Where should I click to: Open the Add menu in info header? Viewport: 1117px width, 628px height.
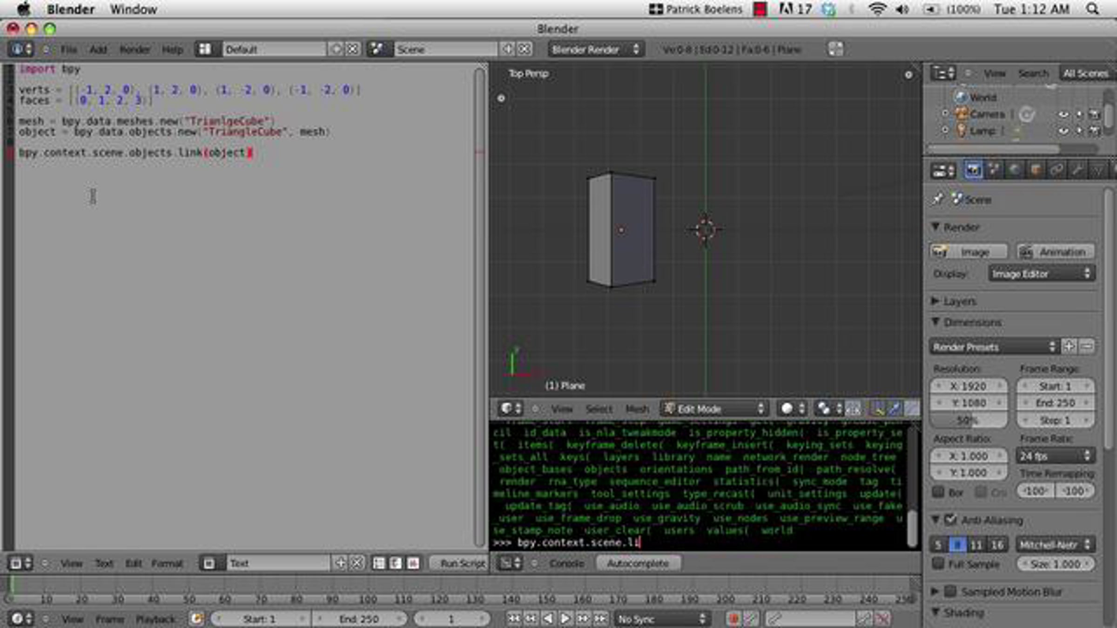pos(98,49)
